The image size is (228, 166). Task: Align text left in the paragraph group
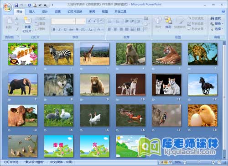click(109, 29)
